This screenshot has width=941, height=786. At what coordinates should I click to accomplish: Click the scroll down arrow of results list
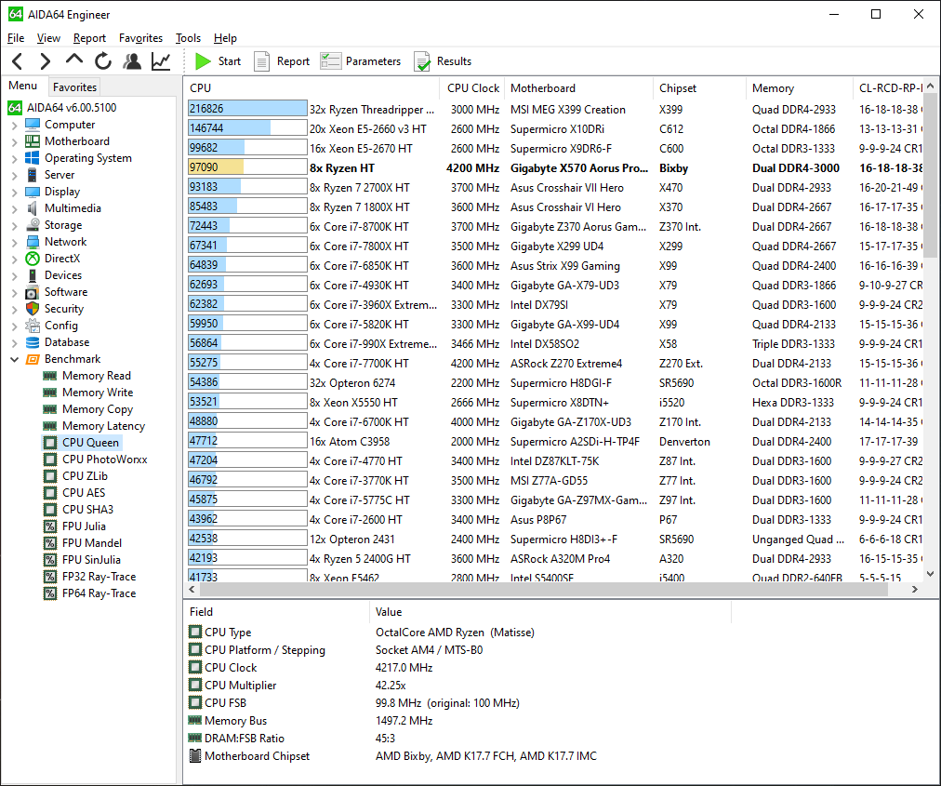[x=930, y=573]
